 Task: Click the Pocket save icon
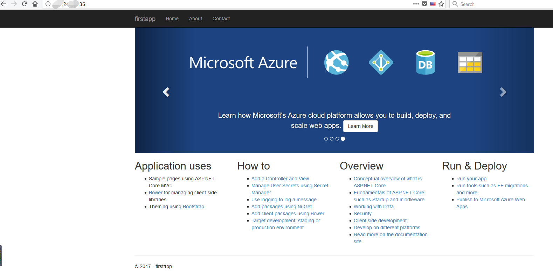(424, 4)
